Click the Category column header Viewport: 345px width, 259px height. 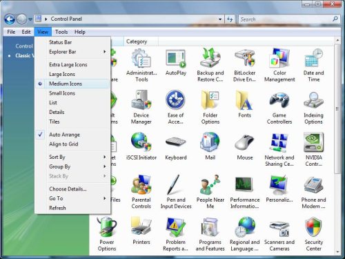tap(141, 41)
